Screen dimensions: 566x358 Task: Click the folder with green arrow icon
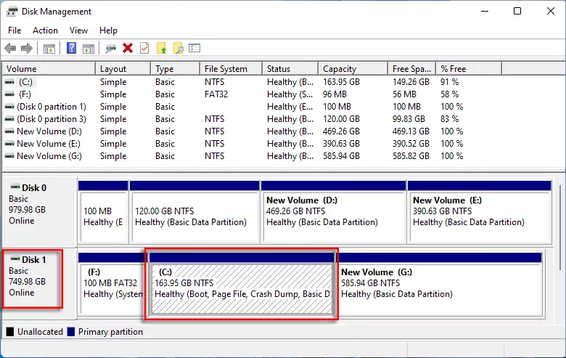(161, 49)
